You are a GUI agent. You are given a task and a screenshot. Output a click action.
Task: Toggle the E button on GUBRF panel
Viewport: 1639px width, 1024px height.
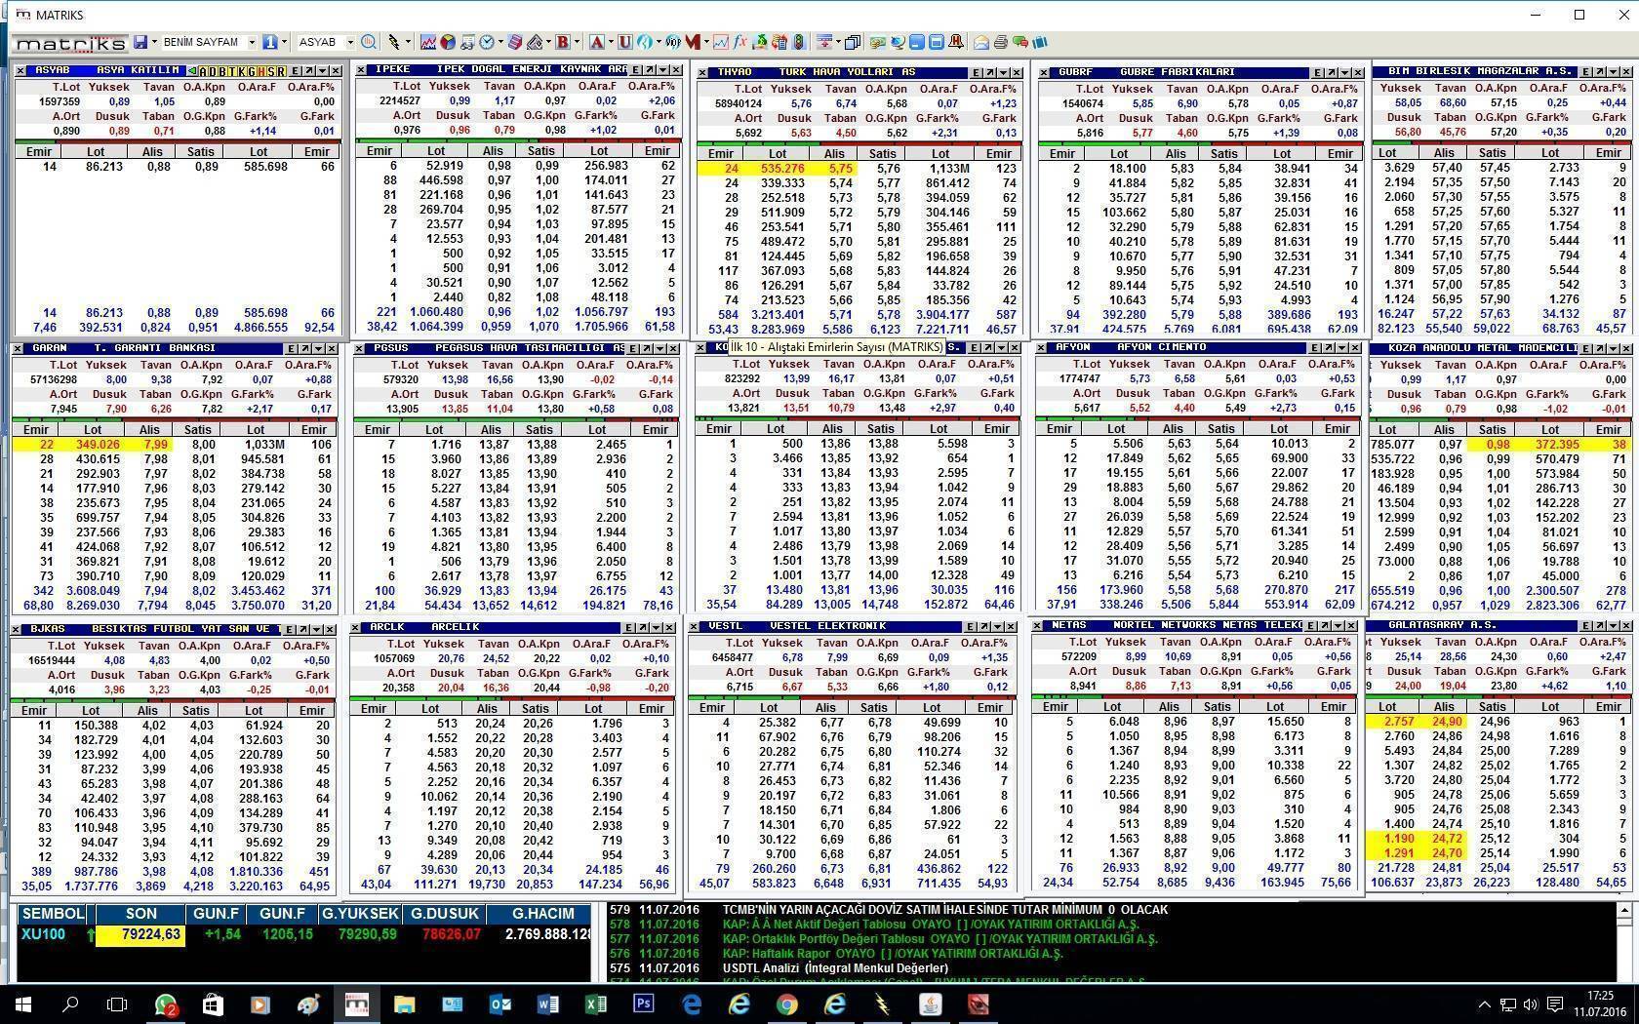[1317, 72]
